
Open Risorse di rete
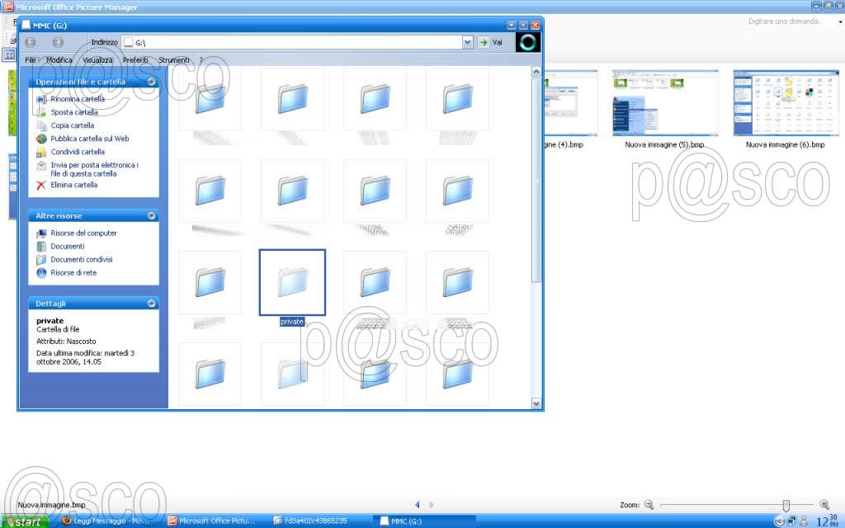pyautogui.click(x=73, y=272)
